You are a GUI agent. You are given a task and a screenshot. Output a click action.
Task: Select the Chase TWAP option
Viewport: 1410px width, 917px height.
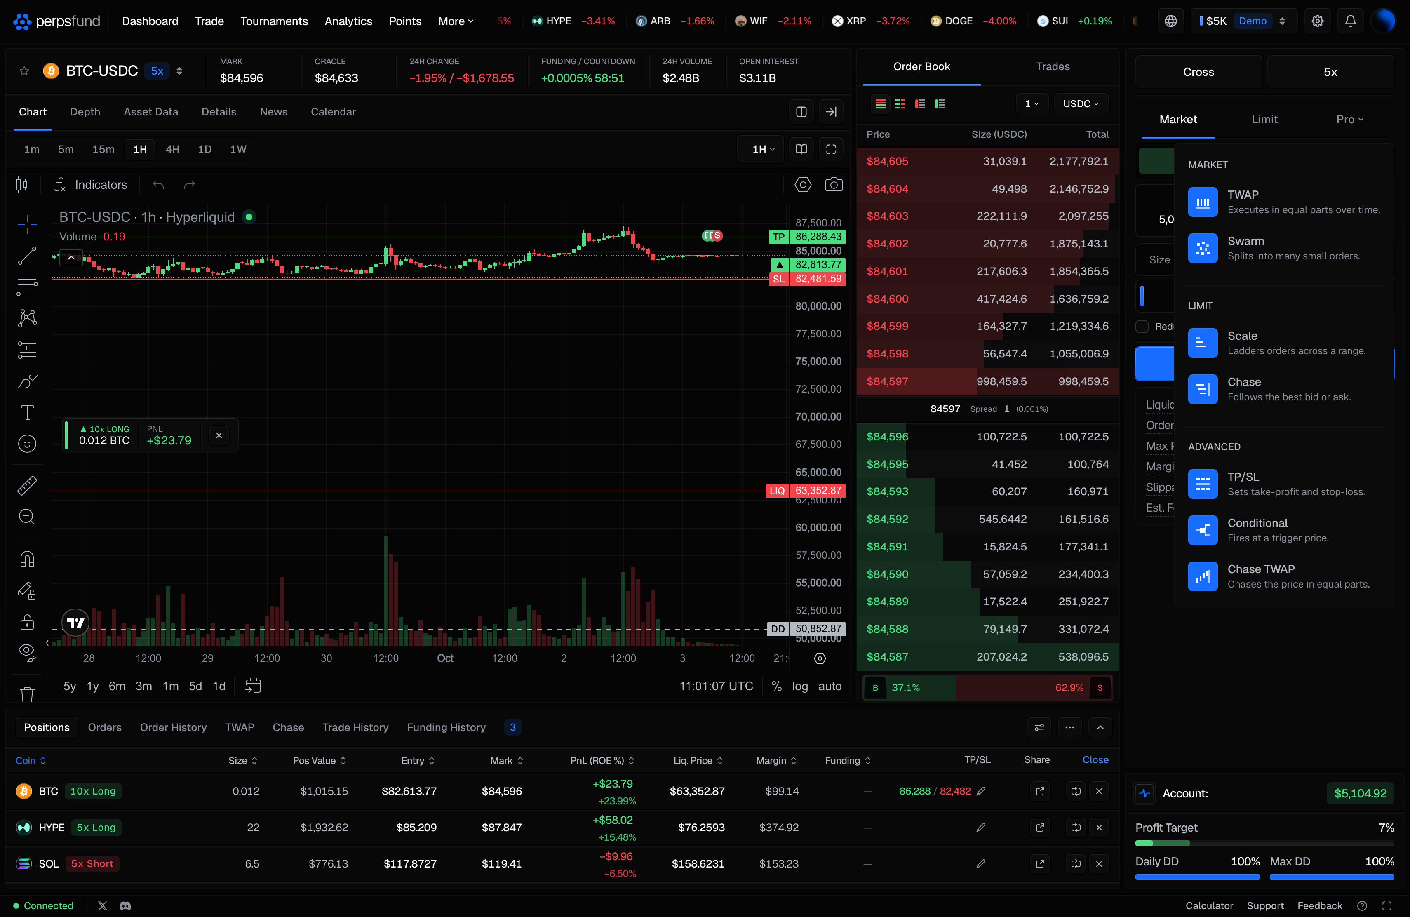pyautogui.click(x=1284, y=576)
